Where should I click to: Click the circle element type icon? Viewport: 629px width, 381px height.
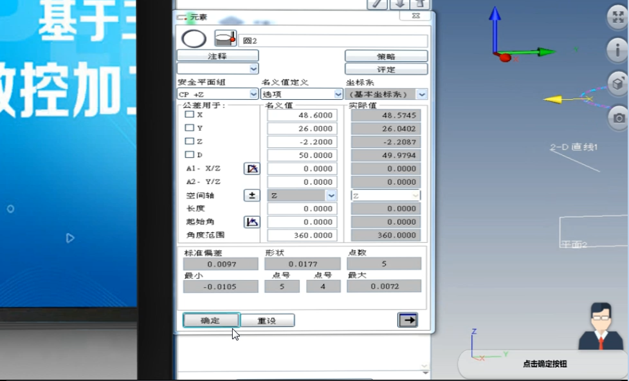pos(194,39)
